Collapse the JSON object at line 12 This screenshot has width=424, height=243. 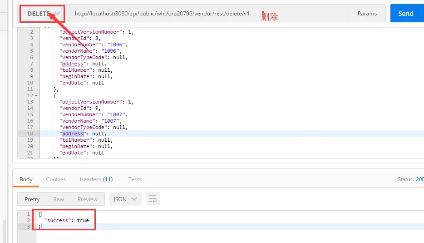[36, 95]
